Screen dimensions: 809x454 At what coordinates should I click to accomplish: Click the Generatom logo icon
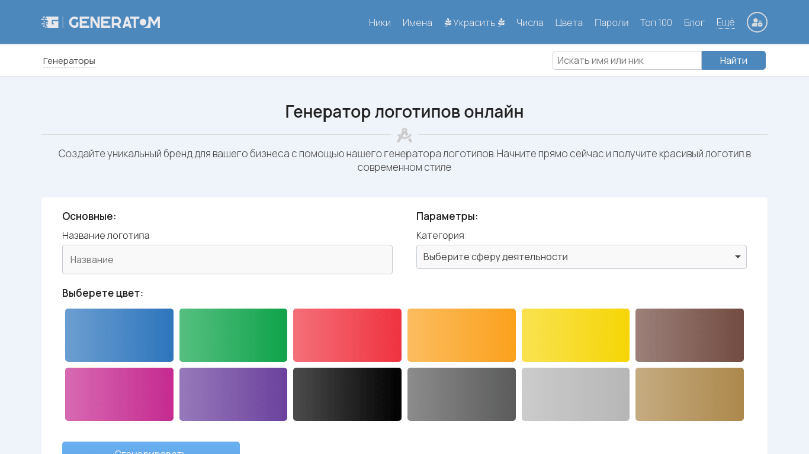[x=50, y=22]
